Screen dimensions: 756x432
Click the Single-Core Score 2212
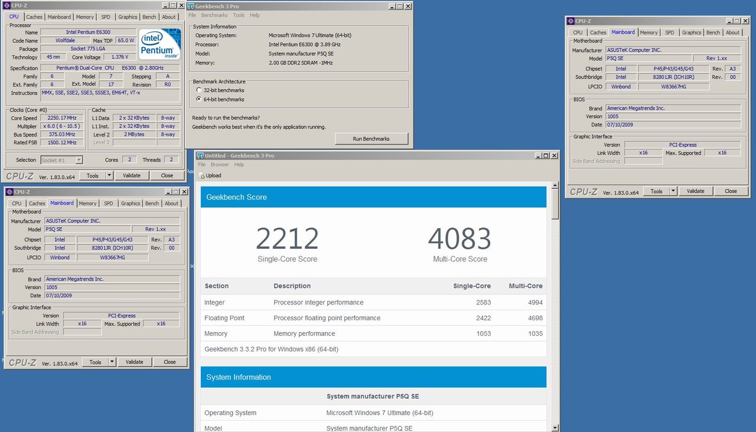287,239
